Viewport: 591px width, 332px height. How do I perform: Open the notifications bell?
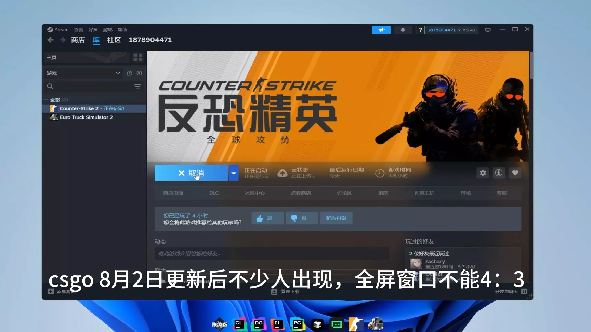pos(403,30)
